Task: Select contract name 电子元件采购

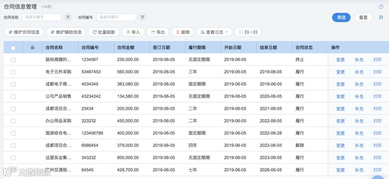Action: click(59, 72)
